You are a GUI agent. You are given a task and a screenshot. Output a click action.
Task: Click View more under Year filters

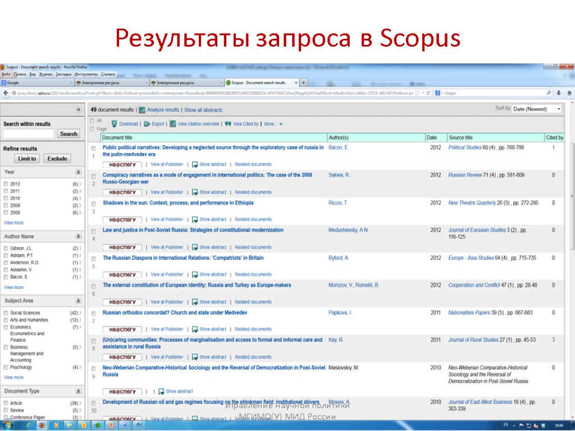click(13, 223)
